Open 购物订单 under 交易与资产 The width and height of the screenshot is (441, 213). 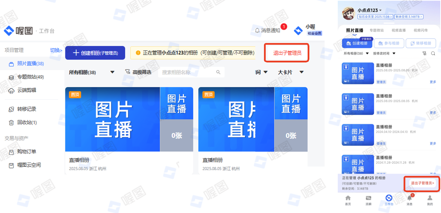click(27, 152)
